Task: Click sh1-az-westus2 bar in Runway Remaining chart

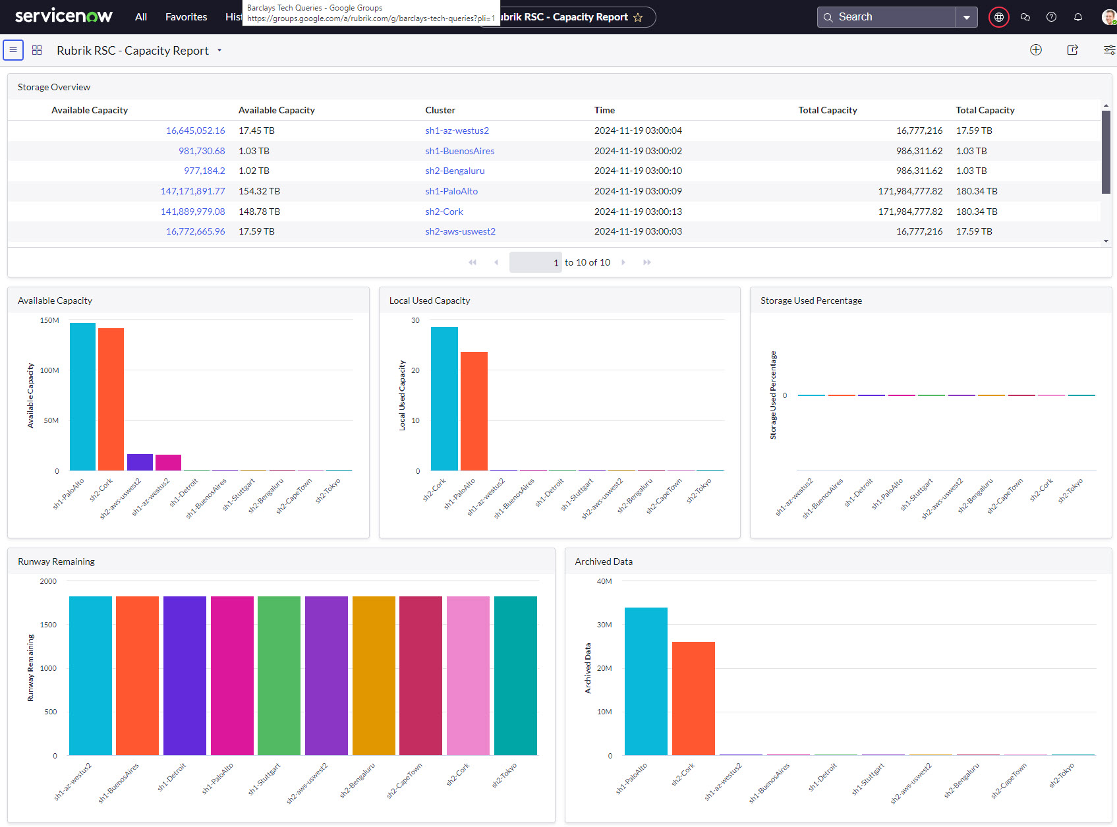Action: (90, 675)
